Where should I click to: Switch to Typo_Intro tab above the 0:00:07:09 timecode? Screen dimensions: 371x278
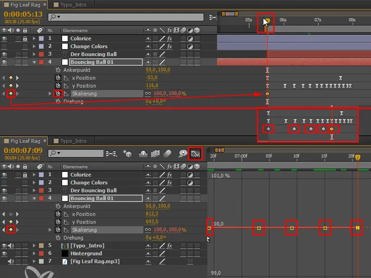click(x=70, y=141)
